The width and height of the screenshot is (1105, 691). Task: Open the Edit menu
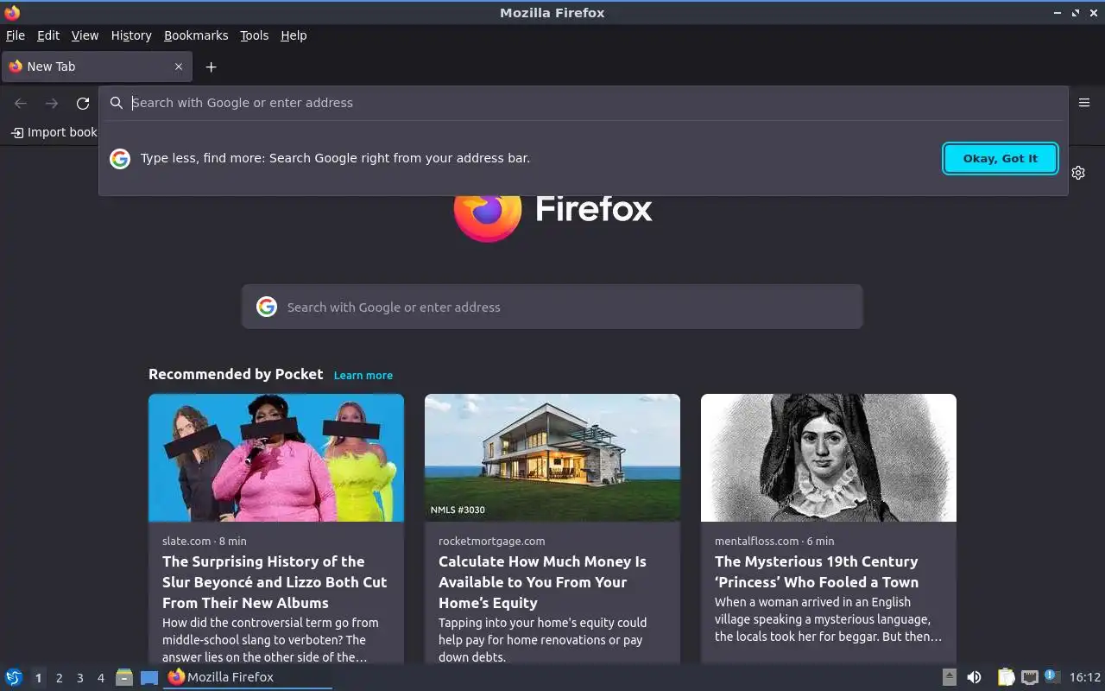[x=48, y=35]
